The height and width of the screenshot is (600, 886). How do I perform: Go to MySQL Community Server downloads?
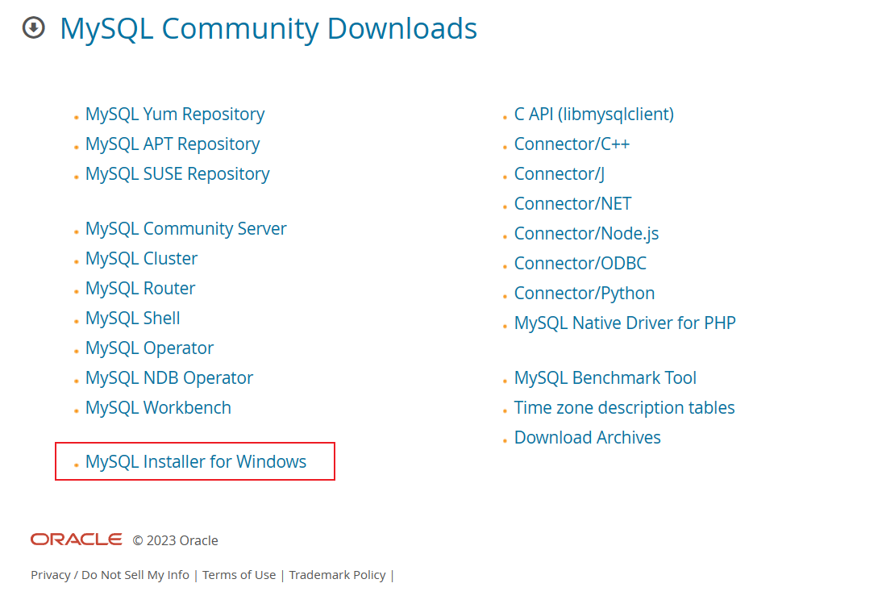point(186,229)
